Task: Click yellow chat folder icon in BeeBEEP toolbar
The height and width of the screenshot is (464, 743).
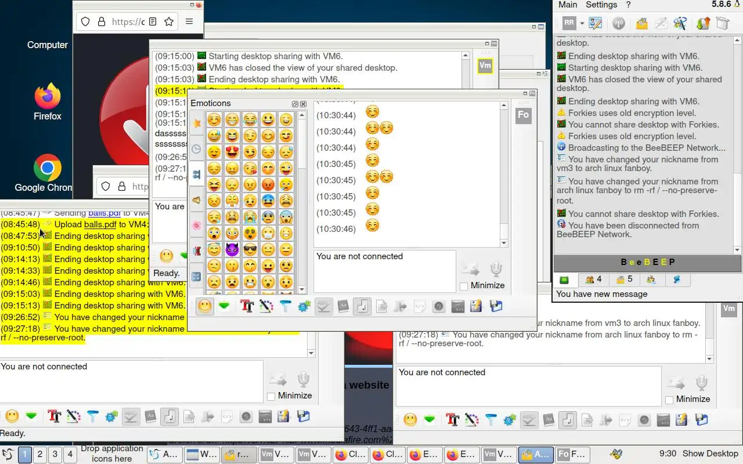Action: point(641,23)
